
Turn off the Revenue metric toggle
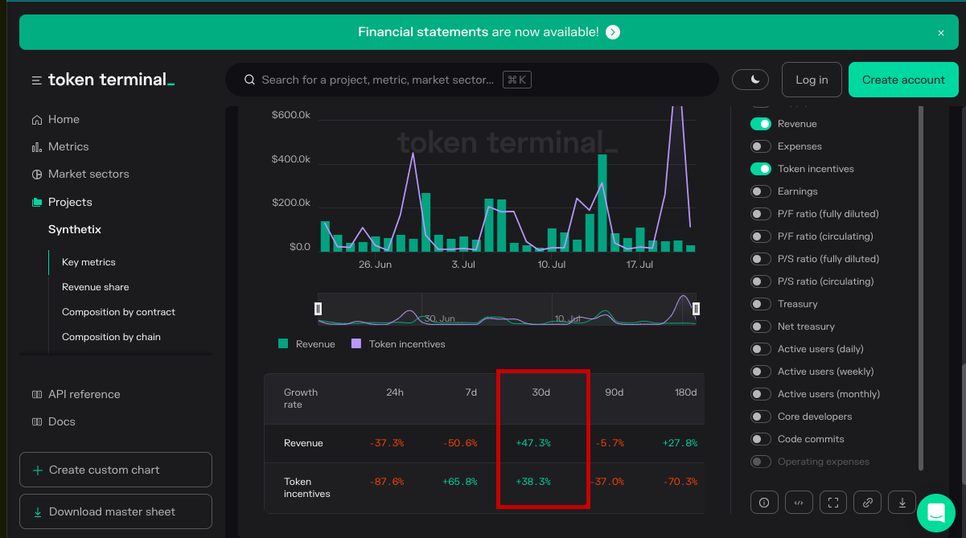click(761, 124)
